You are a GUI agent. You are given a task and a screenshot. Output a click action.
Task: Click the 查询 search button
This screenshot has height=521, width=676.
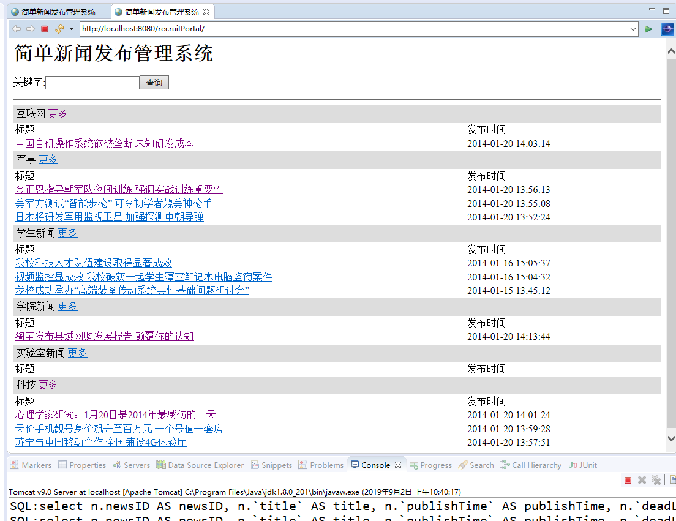pos(154,82)
